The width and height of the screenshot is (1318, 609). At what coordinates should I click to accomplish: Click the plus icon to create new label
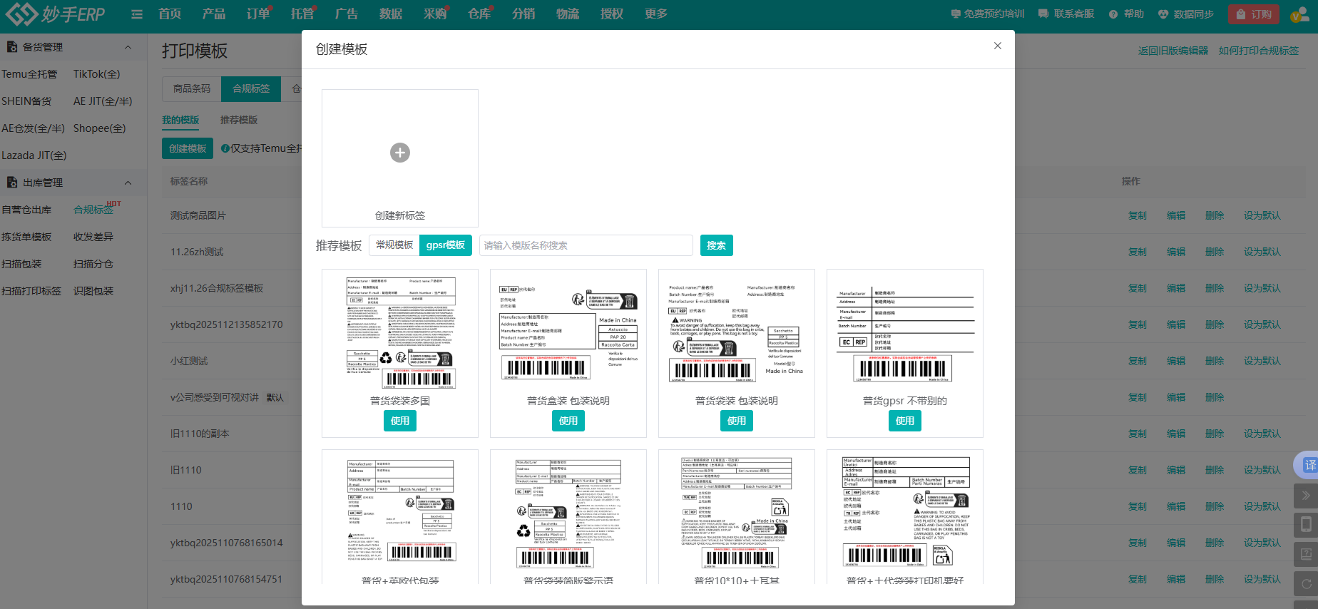(x=400, y=153)
